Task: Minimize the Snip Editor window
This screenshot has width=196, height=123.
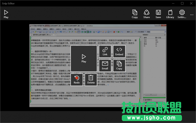Action: [173, 3]
